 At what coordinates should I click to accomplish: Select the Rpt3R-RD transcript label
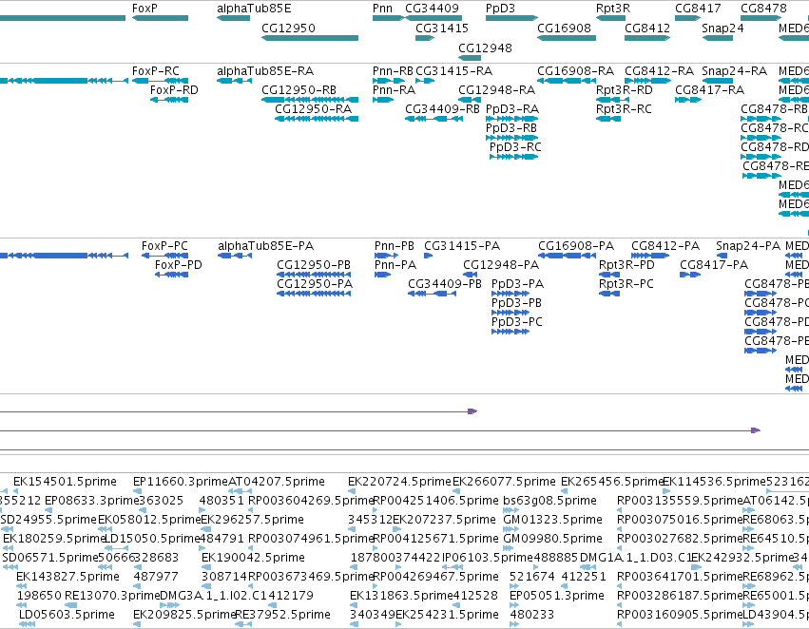point(625,90)
